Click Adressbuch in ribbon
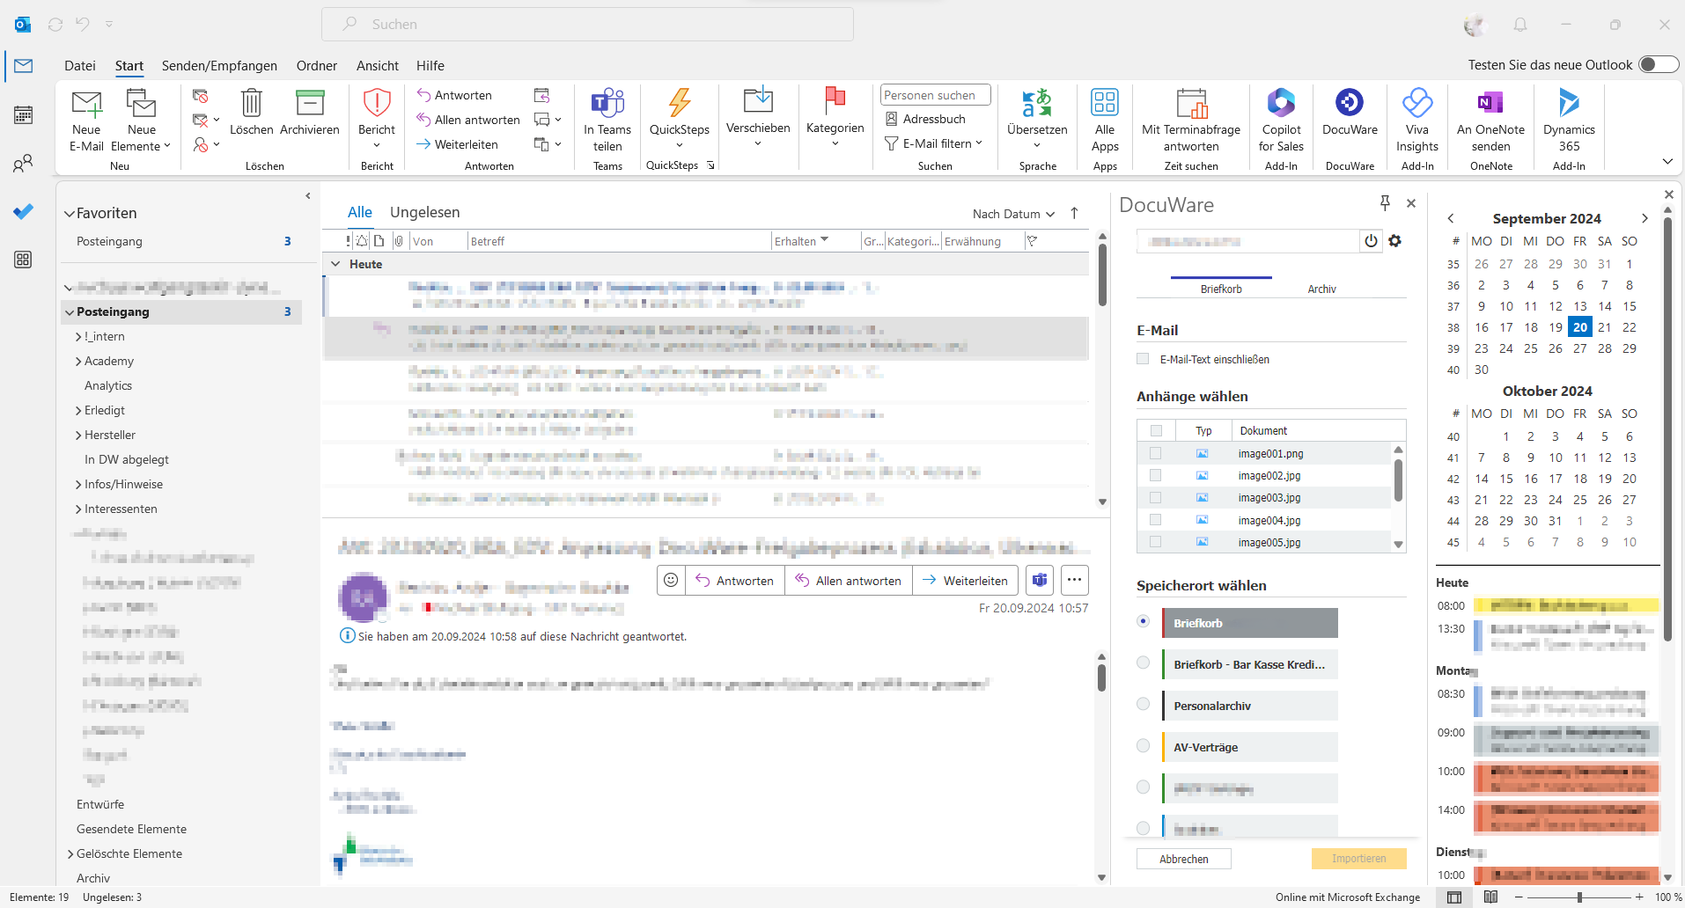The height and width of the screenshot is (908, 1685). pyautogui.click(x=925, y=119)
